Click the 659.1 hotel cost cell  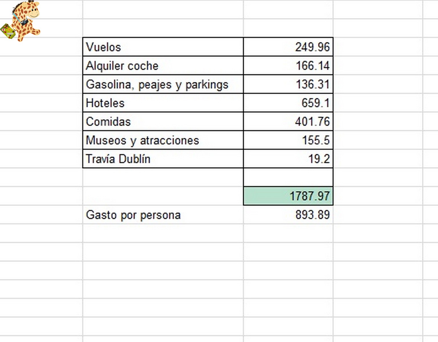click(288, 103)
